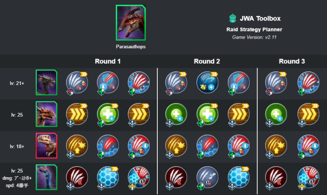Screen dimensions: 327x195
Task: Select bottom-row Round 1 blue hexagon shield icon
Action: [108, 178]
